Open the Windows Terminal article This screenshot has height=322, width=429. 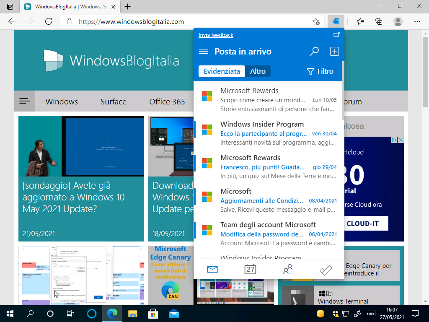point(341,296)
